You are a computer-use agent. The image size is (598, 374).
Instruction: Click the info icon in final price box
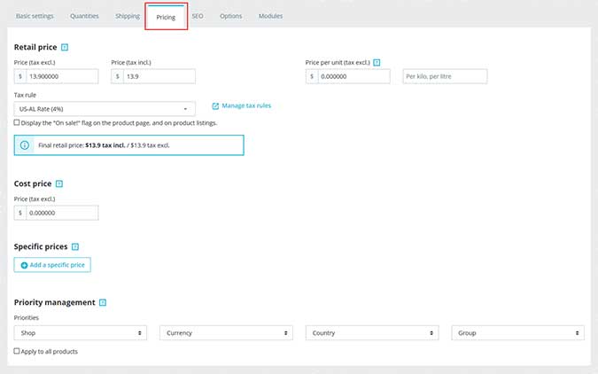pyautogui.click(x=25, y=144)
